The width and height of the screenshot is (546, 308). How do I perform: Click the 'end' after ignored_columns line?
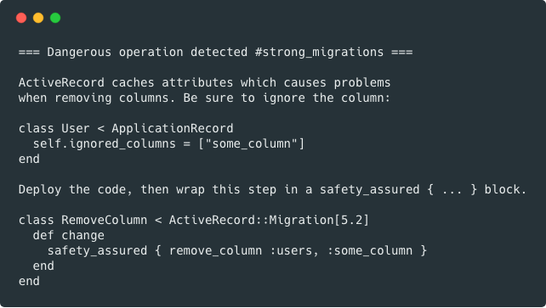tap(29, 159)
